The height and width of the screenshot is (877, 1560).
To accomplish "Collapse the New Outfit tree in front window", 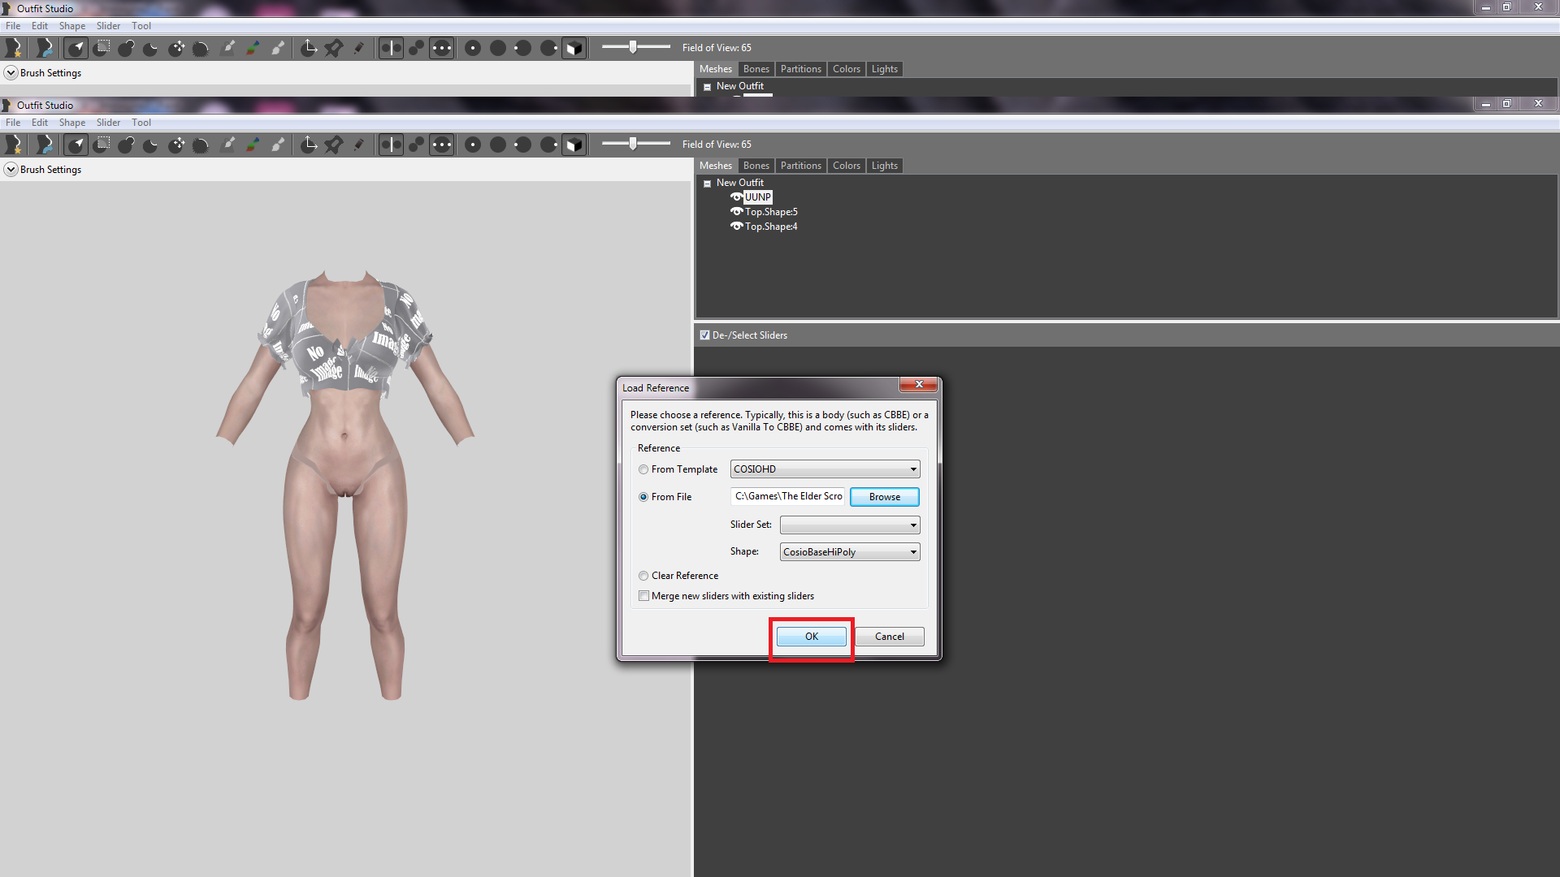I will [708, 184].
